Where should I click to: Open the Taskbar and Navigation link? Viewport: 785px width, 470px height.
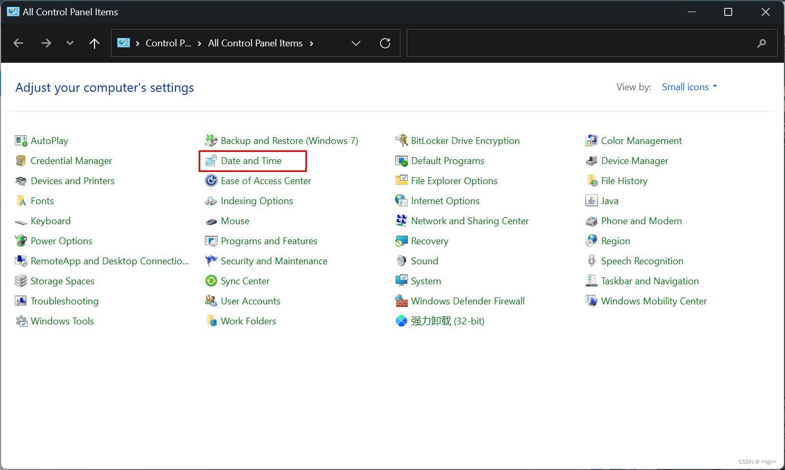(x=650, y=281)
